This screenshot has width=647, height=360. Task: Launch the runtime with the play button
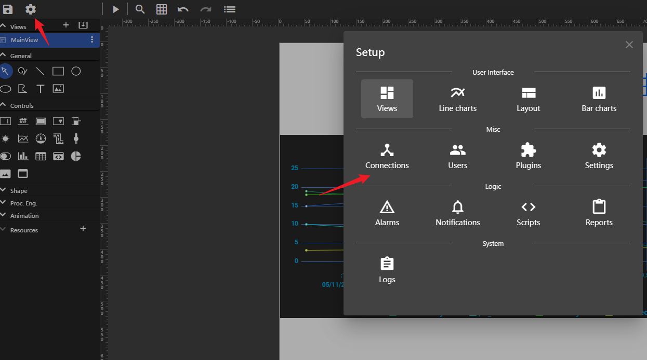pos(116,9)
